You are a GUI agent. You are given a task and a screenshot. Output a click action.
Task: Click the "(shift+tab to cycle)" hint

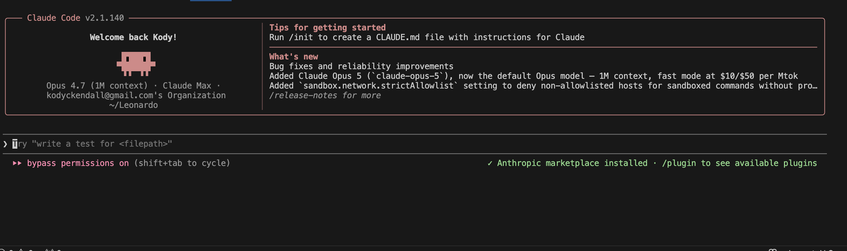182,163
